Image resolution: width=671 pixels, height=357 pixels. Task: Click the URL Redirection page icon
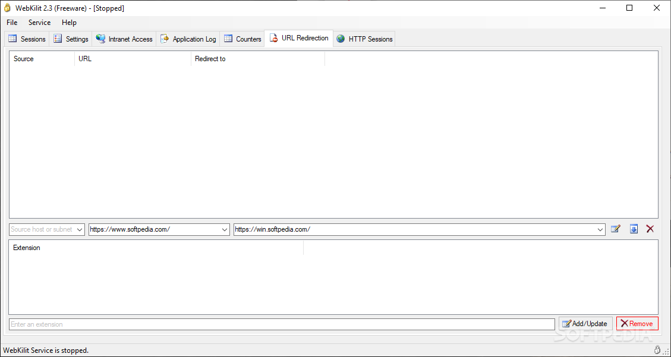click(273, 39)
